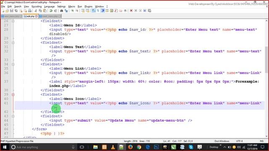This screenshot has width=269, height=151.
Task: Click the Save toolbar icon
Action: (11, 10)
